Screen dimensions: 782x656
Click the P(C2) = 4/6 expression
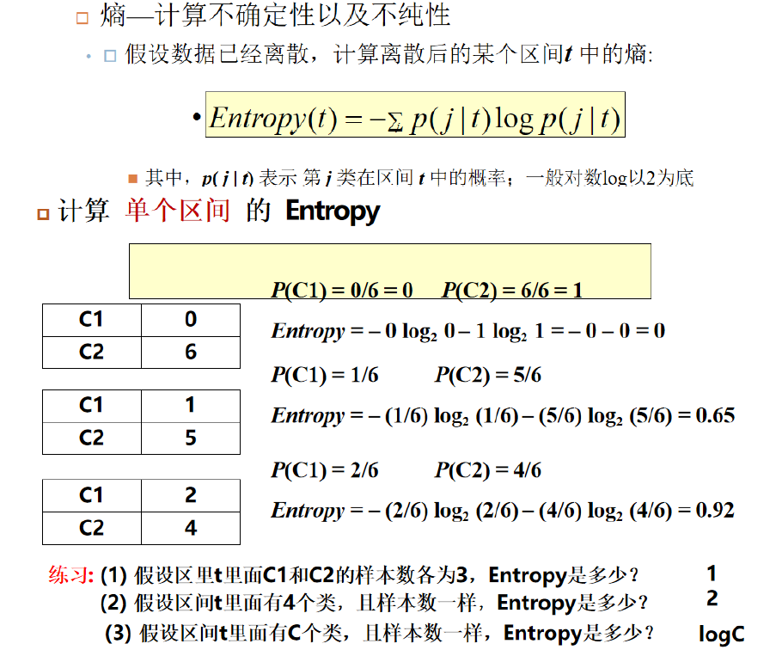[x=487, y=470]
